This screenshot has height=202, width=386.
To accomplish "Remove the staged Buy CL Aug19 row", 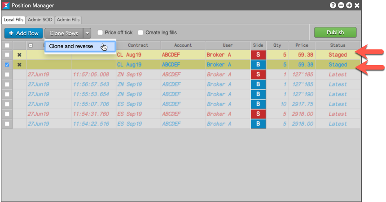I will [x=19, y=65].
